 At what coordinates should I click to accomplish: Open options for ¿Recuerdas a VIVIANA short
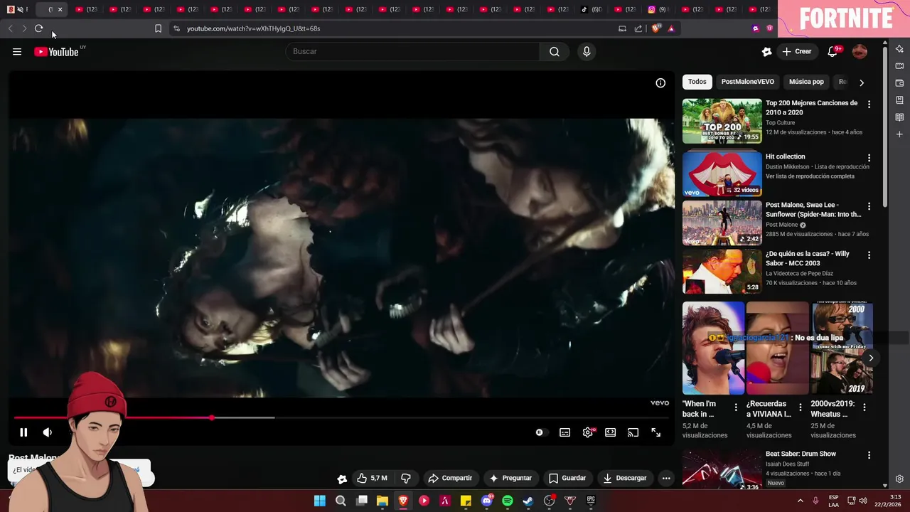(800, 407)
